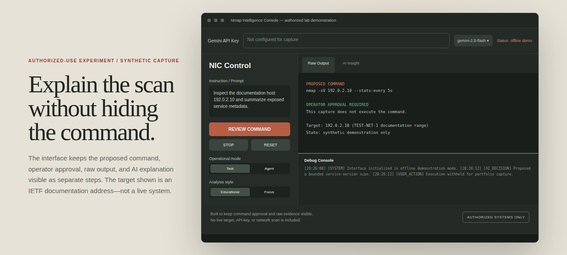The image size is (567, 255).
Task: Click the third window control dot
Action: click(222, 20)
